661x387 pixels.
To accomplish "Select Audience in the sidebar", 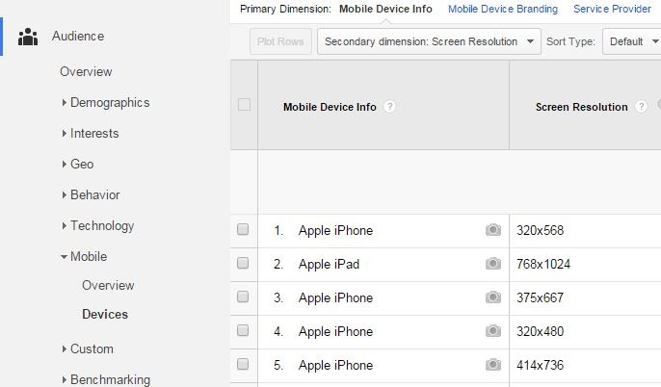I will (x=78, y=37).
